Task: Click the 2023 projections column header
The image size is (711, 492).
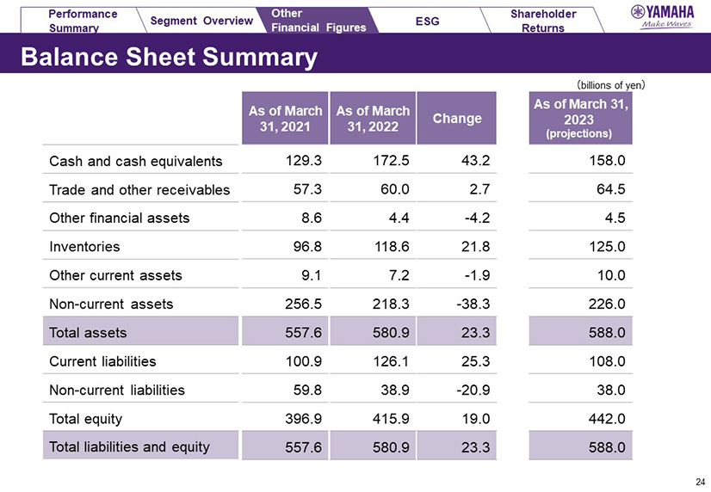Action: [x=580, y=118]
